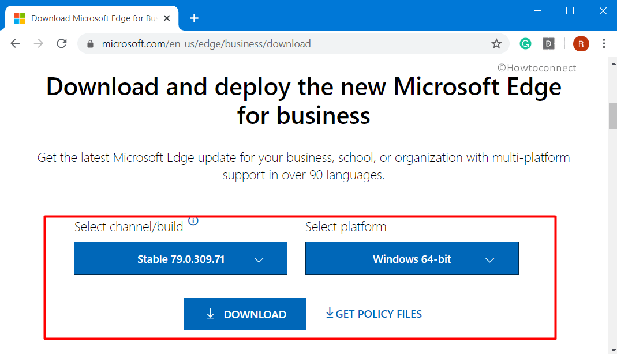Click the scrollbar down arrow
Screen dimensions: 617x354
pyautogui.click(x=613, y=350)
